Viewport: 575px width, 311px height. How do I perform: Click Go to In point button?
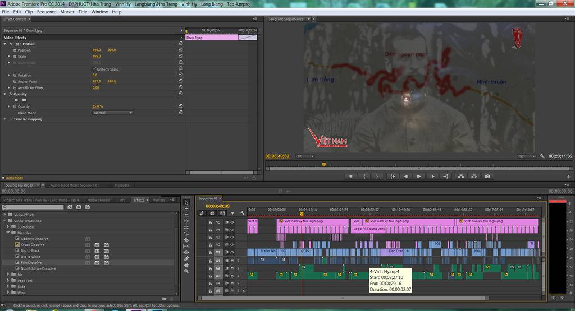(x=393, y=177)
